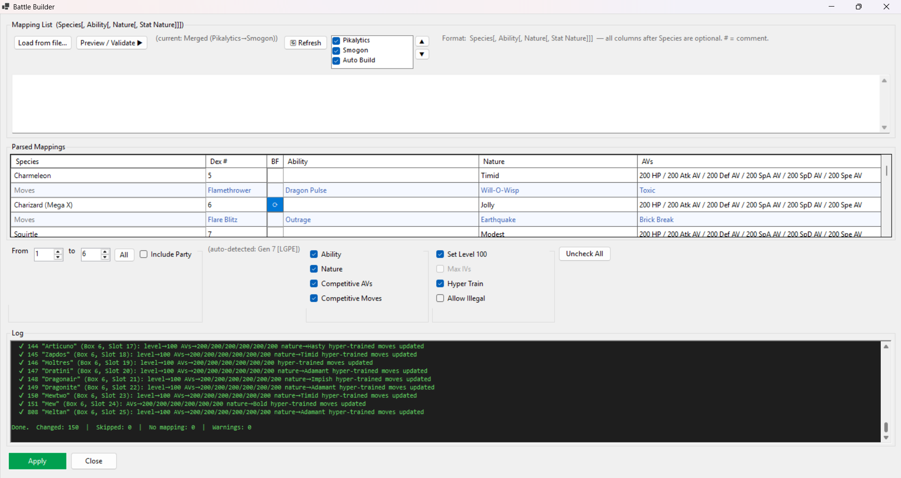Click the Battle Builder app icon in title bar
The height and width of the screenshot is (478, 901).
tap(6, 7)
